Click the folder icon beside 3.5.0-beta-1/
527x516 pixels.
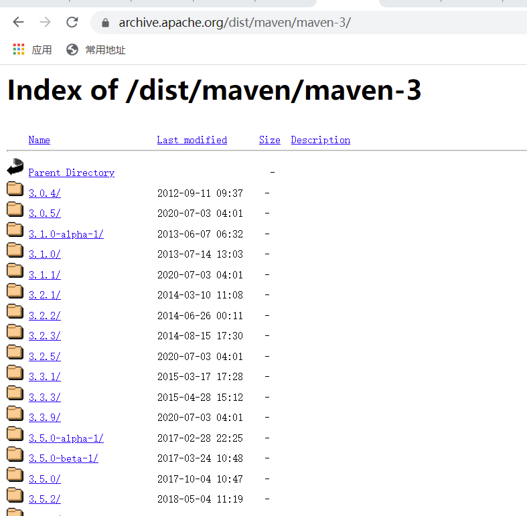pos(15,454)
